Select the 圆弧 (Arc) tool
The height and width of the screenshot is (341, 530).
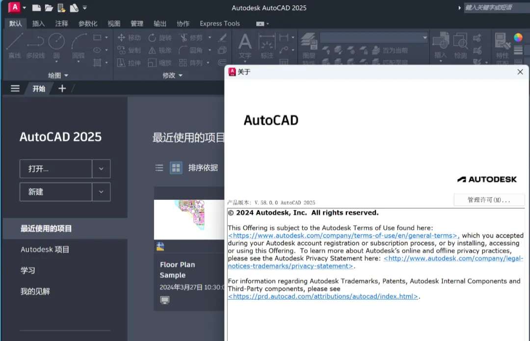click(79, 46)
